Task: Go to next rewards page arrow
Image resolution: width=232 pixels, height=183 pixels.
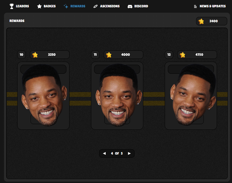Action: tap(129, 153)
